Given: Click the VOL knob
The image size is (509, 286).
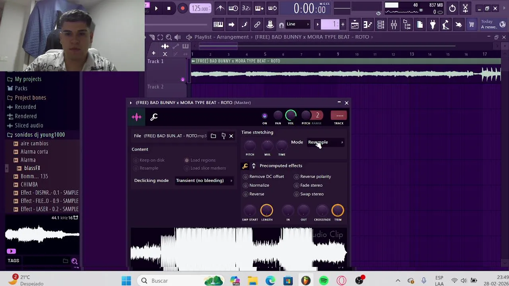Looking at the screenshot, I should pyautogui.click(x=291, y=115).
